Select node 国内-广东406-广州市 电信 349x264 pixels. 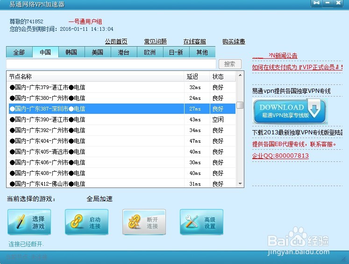pyautogui.click(x=122, y=162)
